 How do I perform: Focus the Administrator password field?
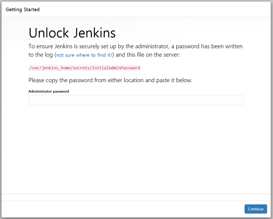(136, 100)
